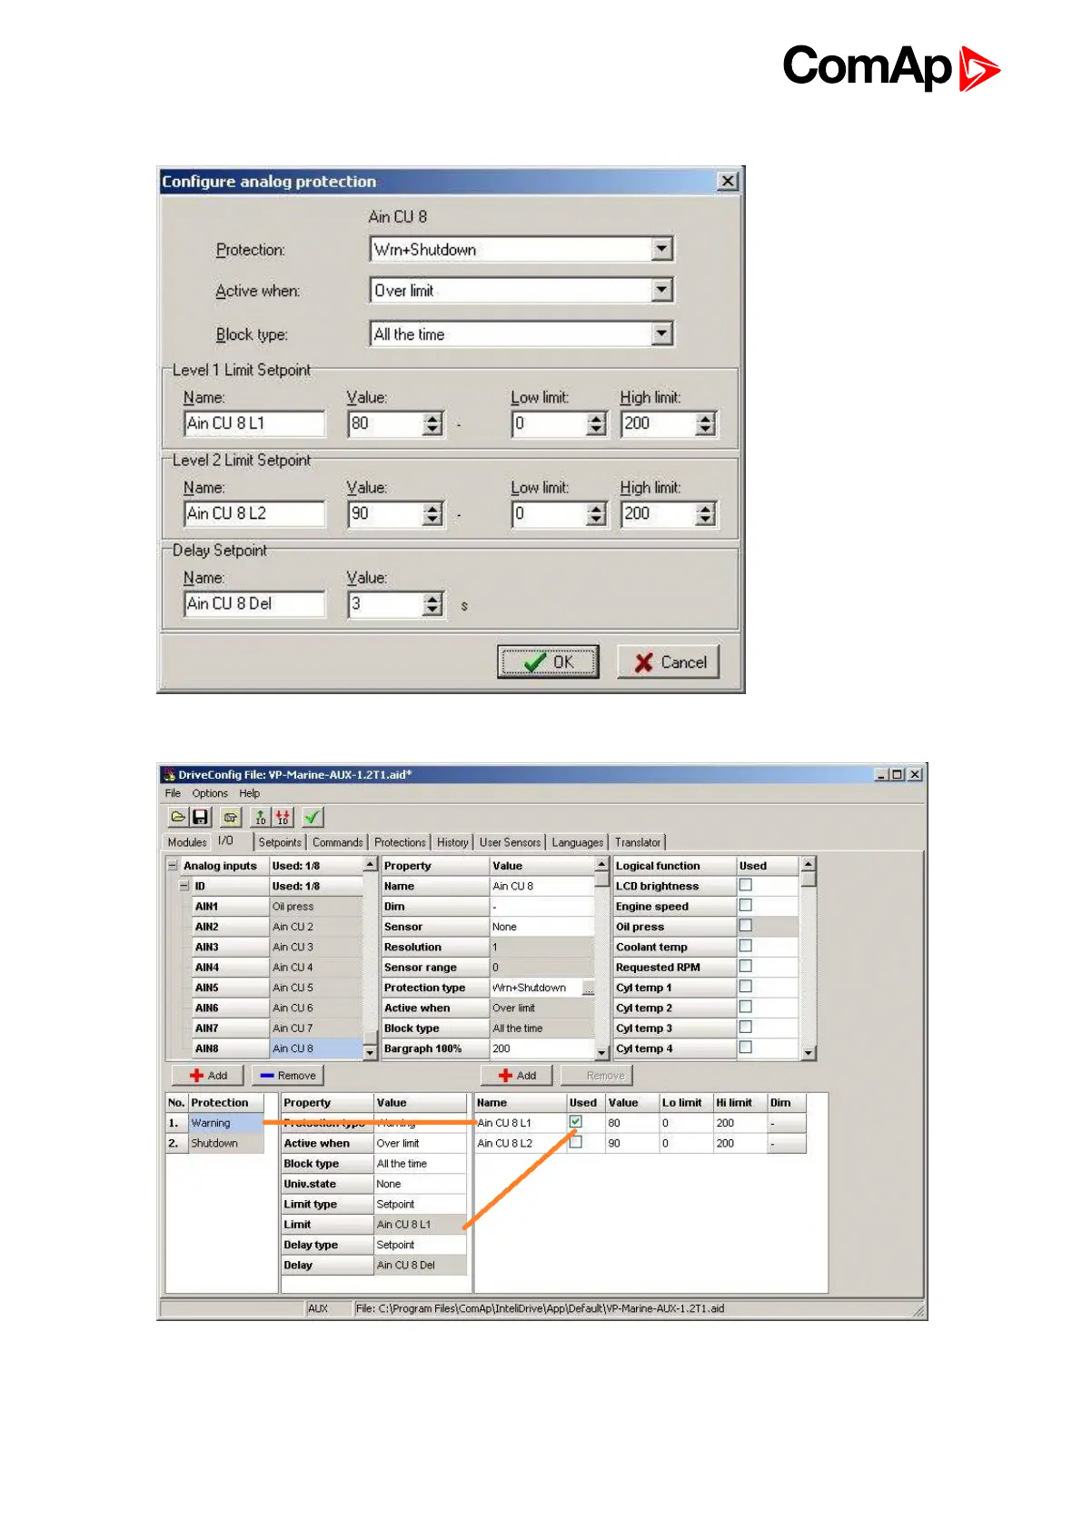
Task: Close the Configure analog protection dialog
Action: (728, 181)
